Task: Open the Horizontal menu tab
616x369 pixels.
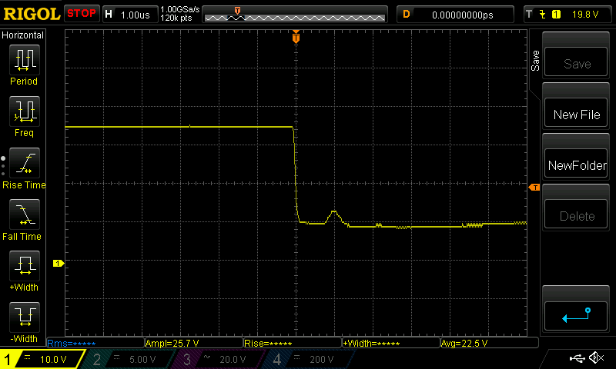Action: (23, 35)
